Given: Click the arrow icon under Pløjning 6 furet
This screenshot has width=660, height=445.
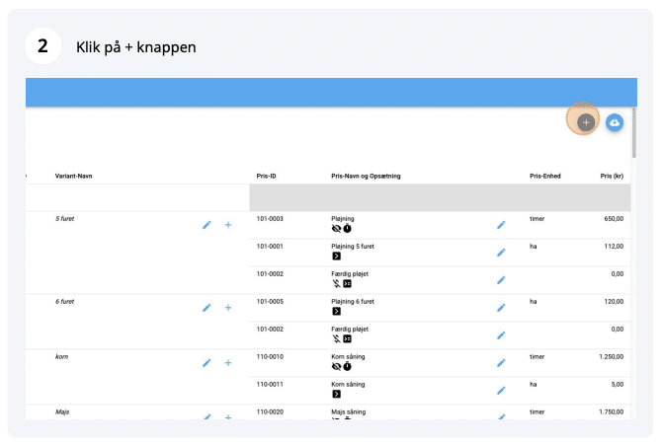Looking at the screenshot, I should click(336, 312).
